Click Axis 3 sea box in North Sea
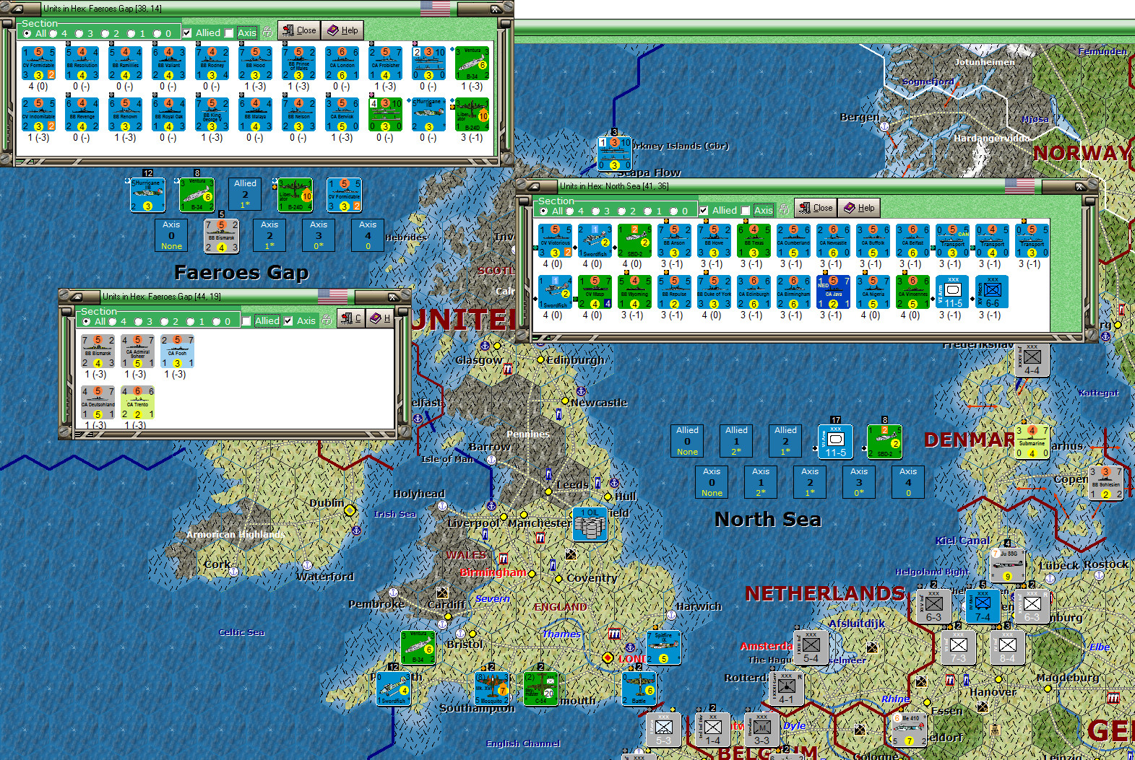The height and width of the screenshot is (760, 1135). coord(859,482)
